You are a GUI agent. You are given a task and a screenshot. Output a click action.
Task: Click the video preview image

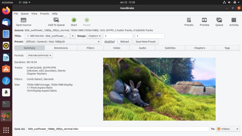(x=159, y=89)
